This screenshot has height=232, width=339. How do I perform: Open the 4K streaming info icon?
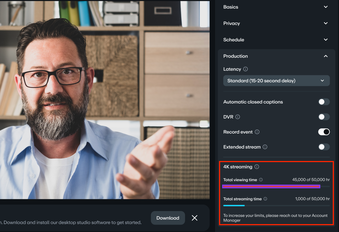[x=257, y=167]
